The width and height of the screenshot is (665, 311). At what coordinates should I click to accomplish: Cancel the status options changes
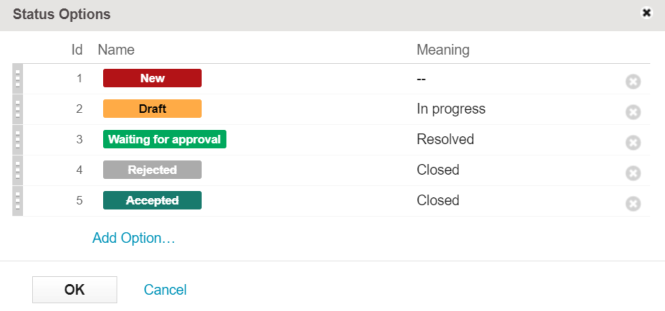point(165,289)
